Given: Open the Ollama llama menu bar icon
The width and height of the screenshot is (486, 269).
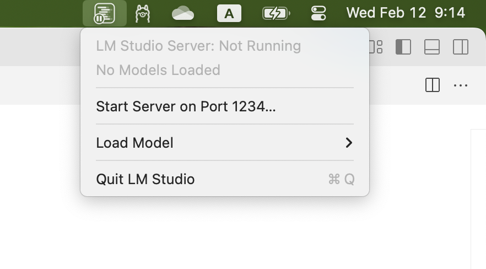Looking at the screenshot, I should [x=143, y=13].
